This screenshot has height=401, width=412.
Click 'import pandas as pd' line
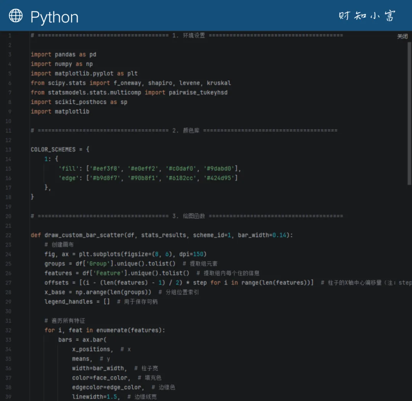[x=64, y=55]
